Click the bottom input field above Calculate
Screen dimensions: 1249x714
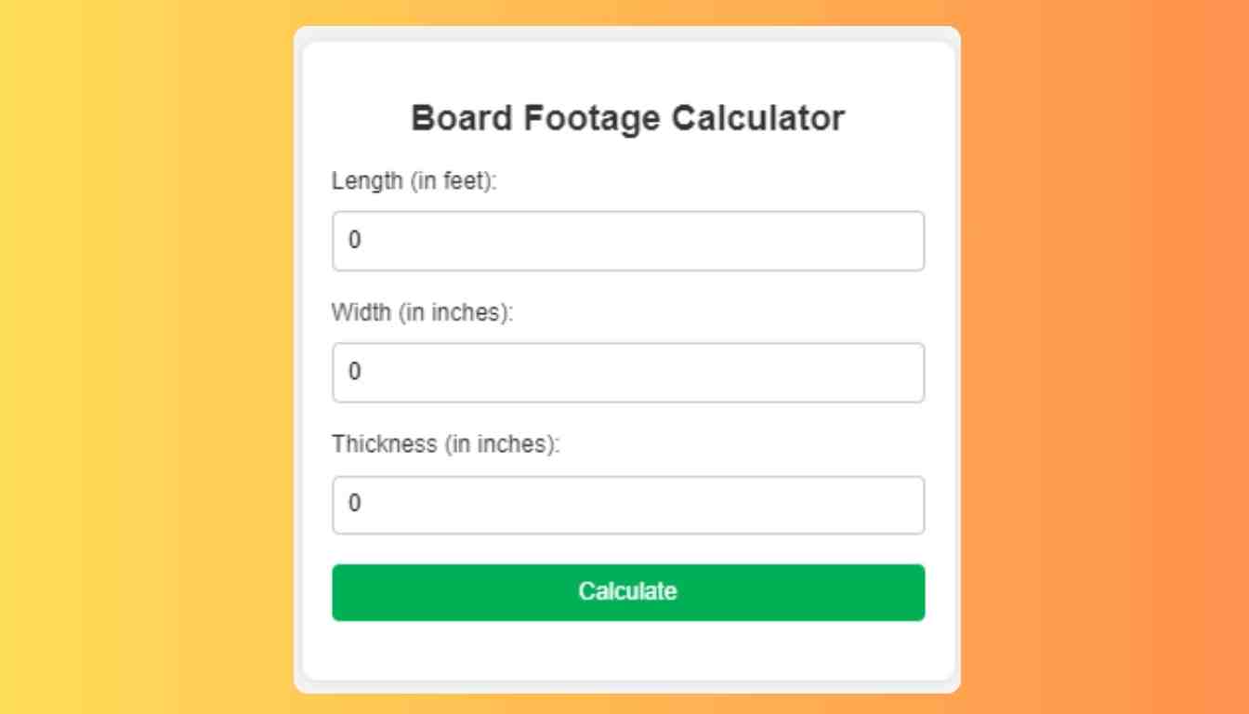click(628, 505)
